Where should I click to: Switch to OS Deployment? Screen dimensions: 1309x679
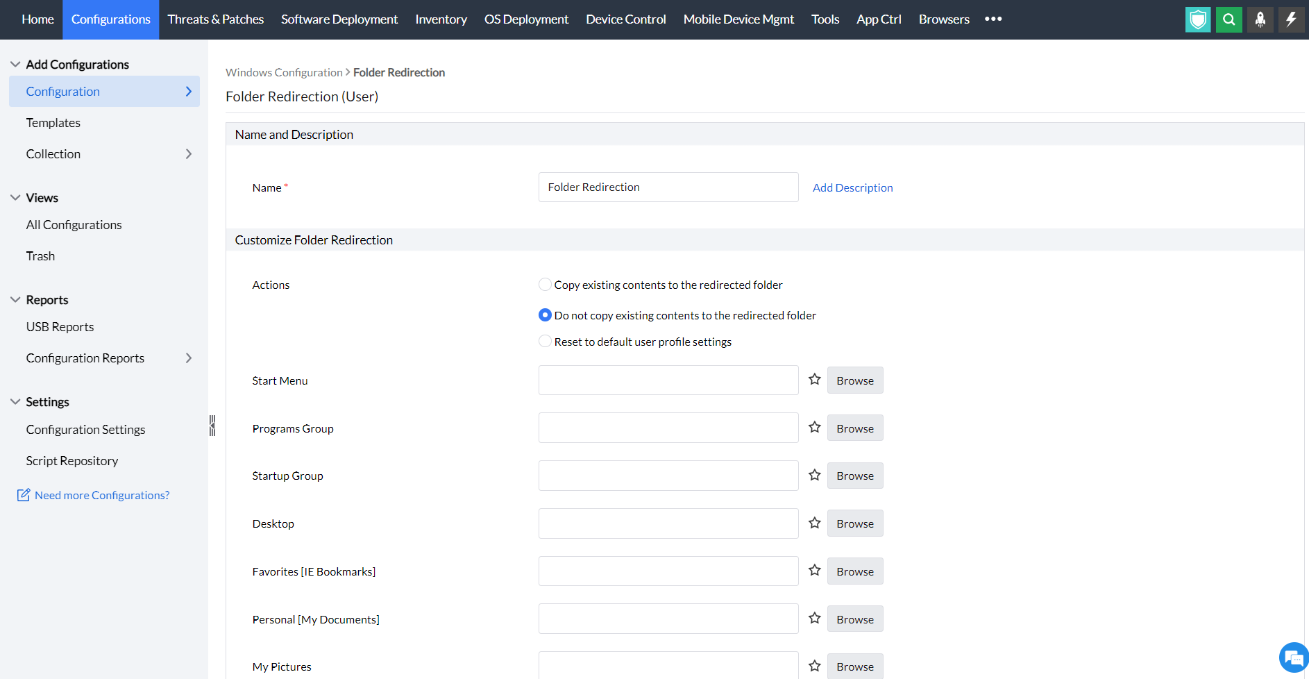click(525, 19)
